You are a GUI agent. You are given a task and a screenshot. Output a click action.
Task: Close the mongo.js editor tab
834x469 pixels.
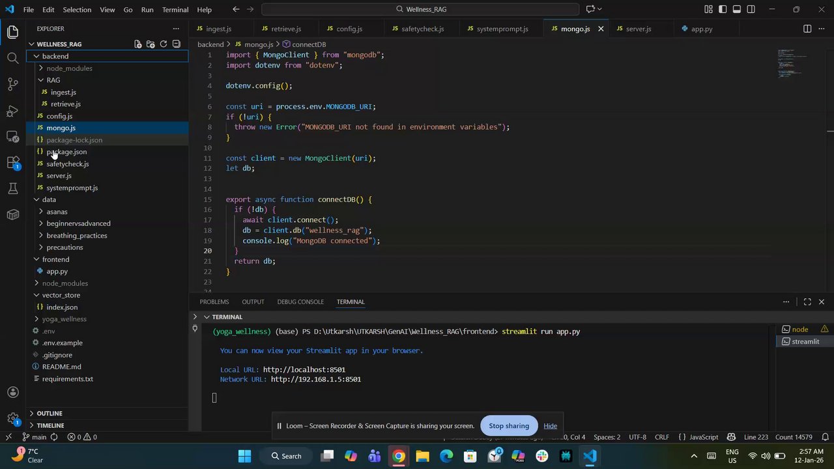click(x=601, y=29)
